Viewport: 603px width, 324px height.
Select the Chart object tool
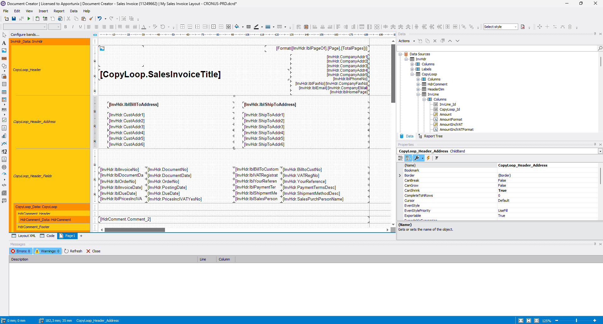[x=4, y=135]
